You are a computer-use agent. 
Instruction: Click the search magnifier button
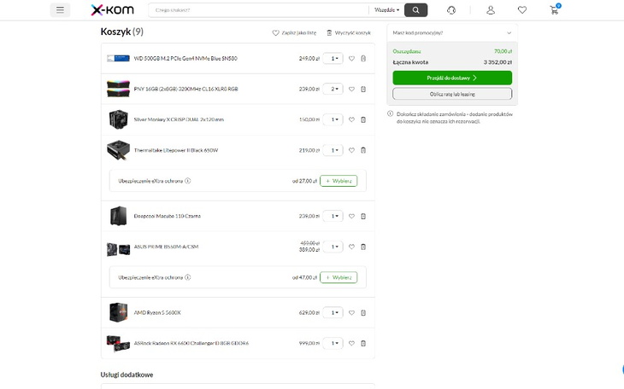415,10
